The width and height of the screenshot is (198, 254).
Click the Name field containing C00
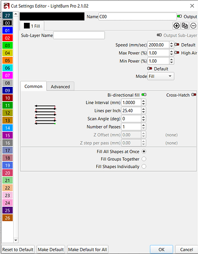[x=137, y=17]
